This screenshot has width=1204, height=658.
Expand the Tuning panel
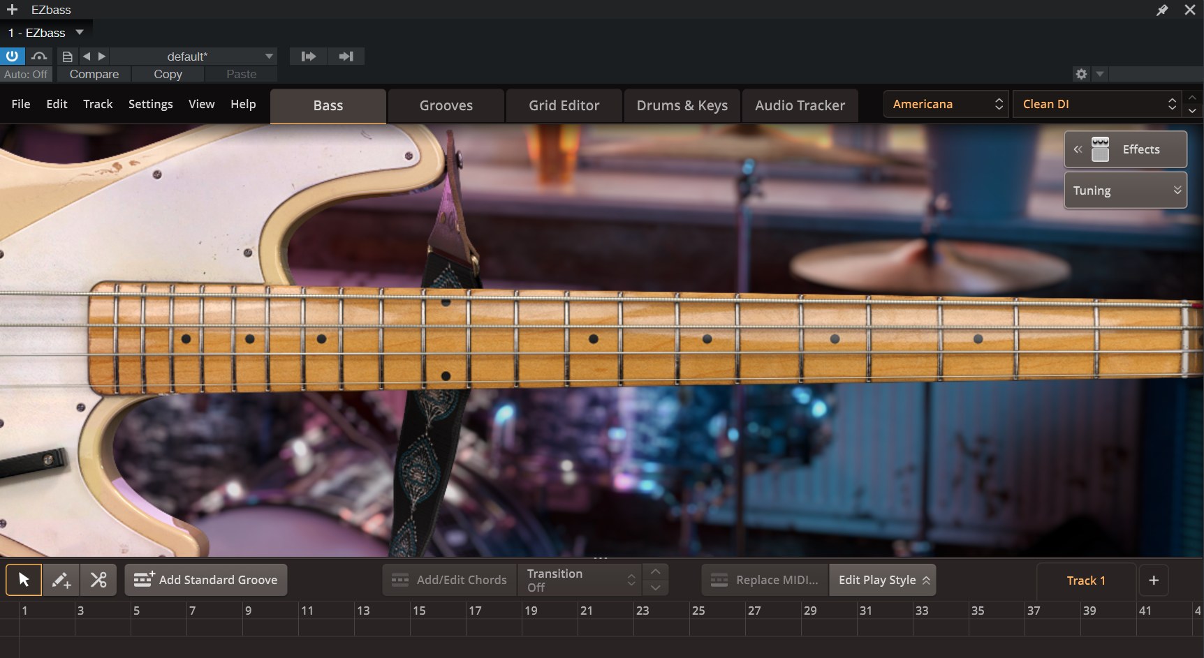tap(1126, 190)
